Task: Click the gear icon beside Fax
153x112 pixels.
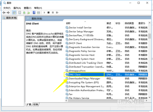Action: (67, 94)
